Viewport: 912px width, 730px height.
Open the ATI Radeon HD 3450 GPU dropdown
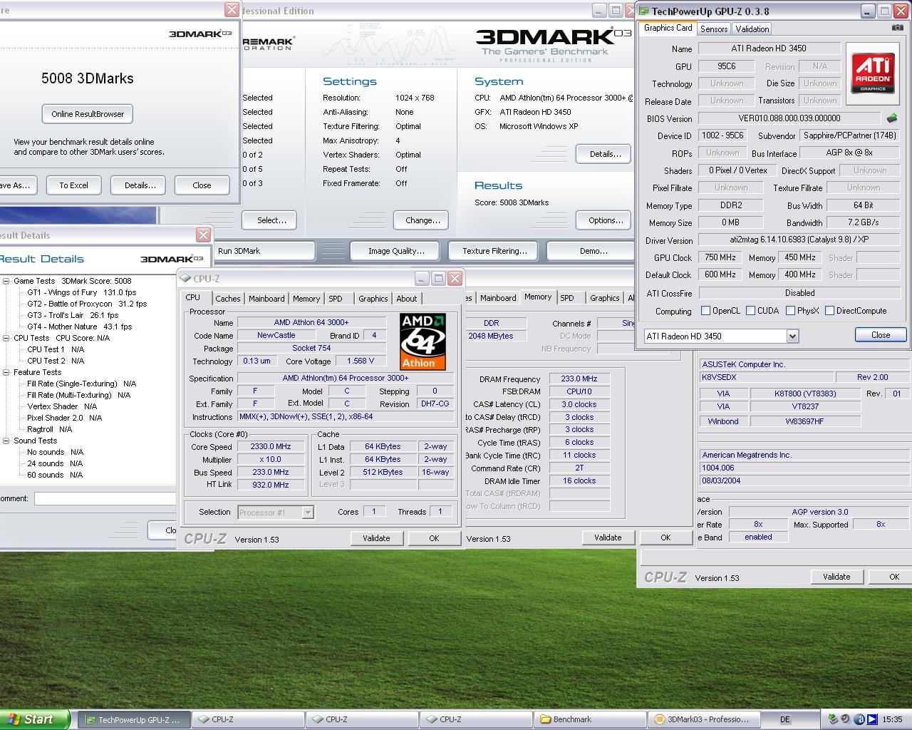[x=792, y=336]
